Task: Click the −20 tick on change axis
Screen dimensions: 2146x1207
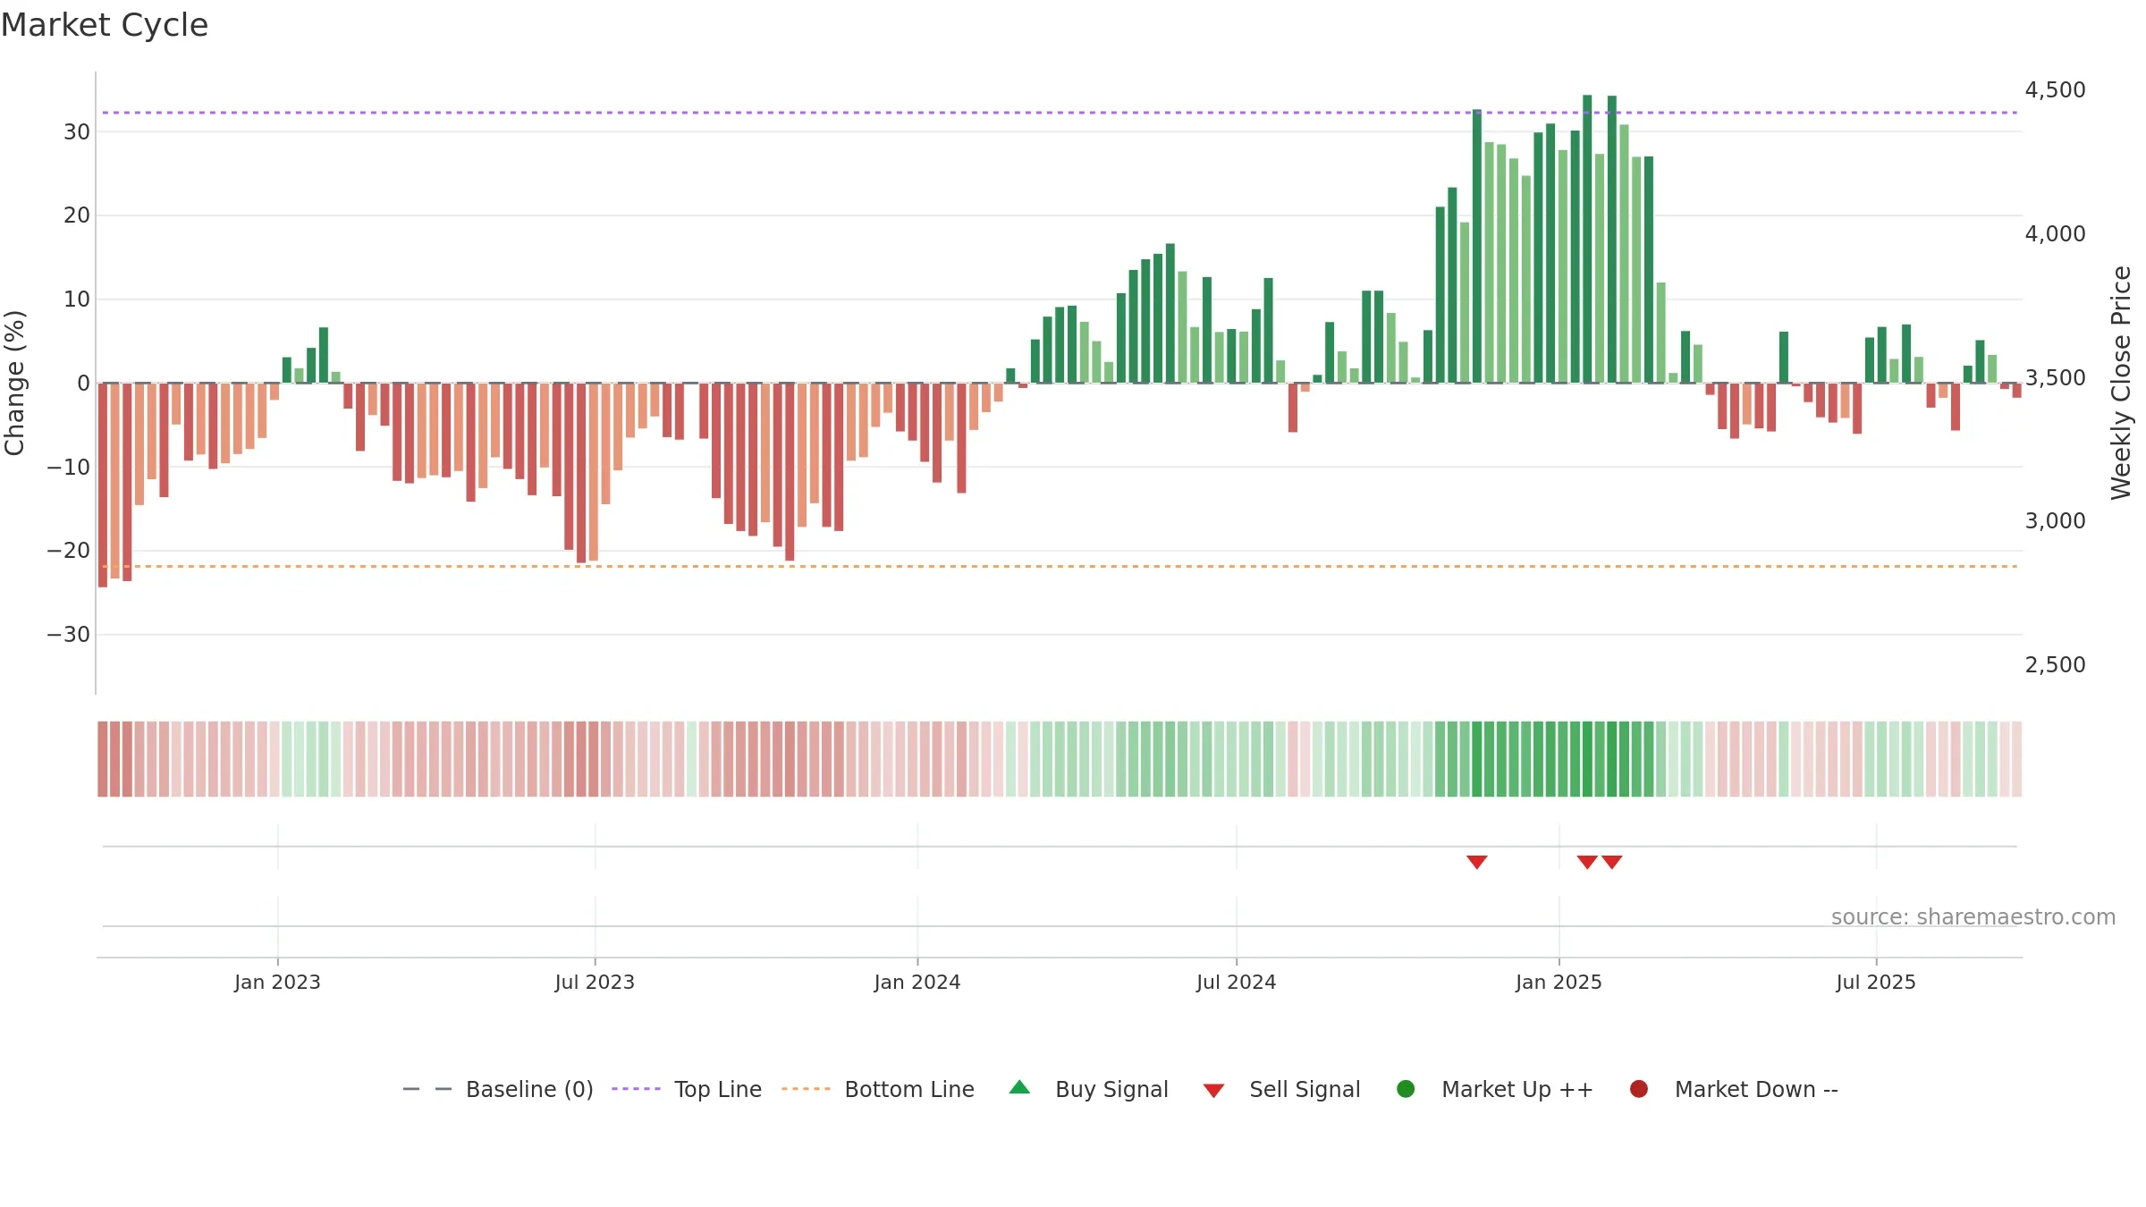Action: tap(69, 550)
